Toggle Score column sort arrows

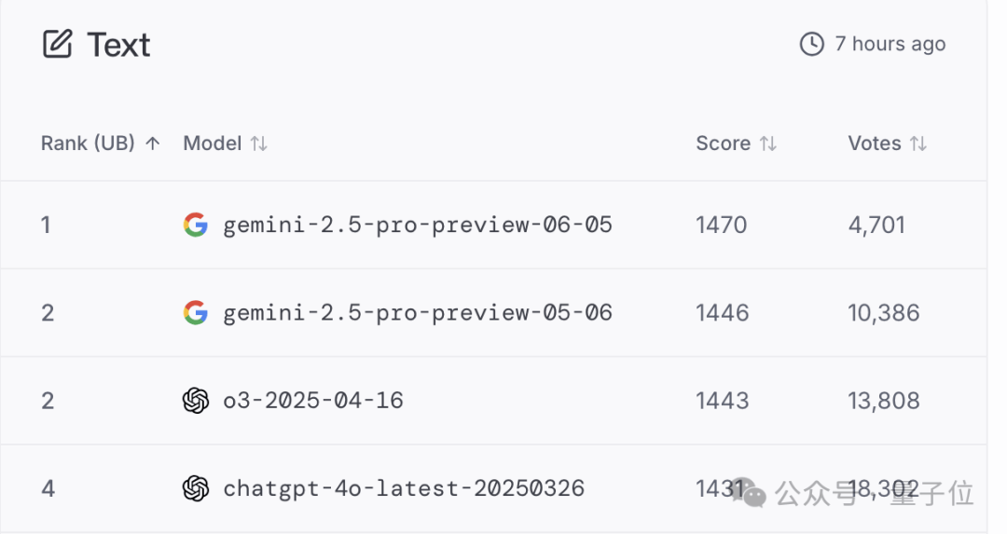click(768, 144)
